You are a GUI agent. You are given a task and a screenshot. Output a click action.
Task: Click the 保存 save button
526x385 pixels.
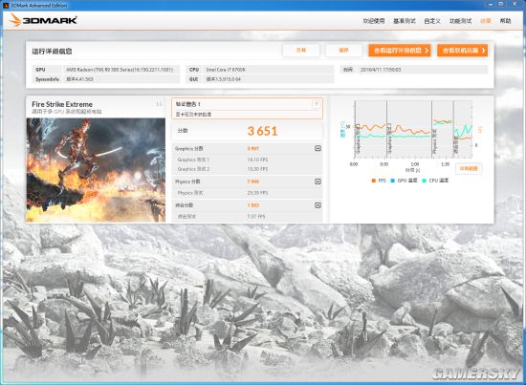[x=343, y=51]
